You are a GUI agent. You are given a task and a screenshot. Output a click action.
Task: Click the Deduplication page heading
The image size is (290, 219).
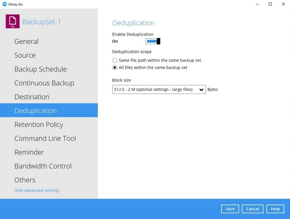[x=133, y=23]
